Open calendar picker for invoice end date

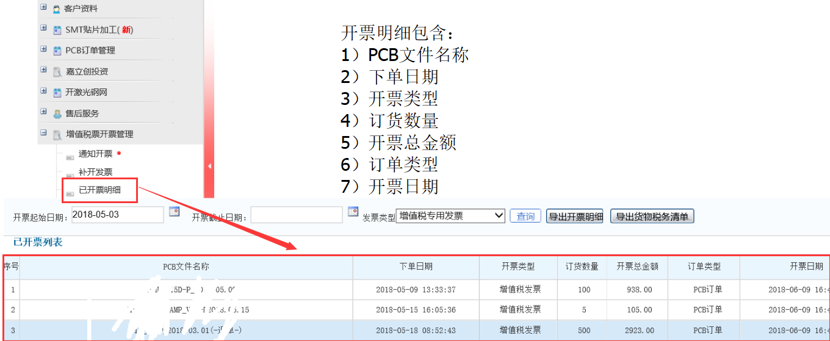coord(353,212)
